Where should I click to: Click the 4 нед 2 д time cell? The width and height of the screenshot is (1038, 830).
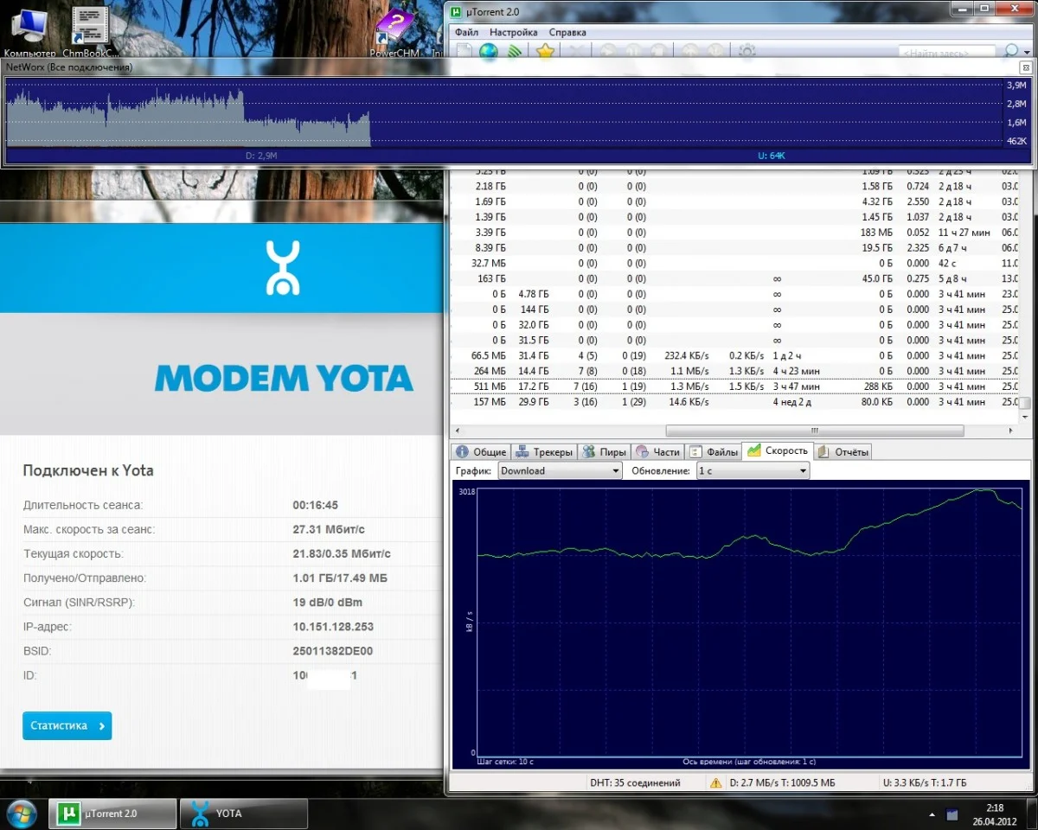[x=793, y=402]
